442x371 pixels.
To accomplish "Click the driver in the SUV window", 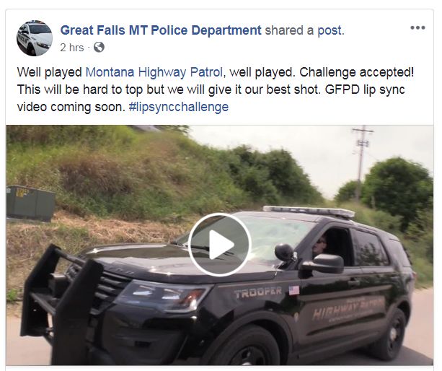I will pos(322,245).
